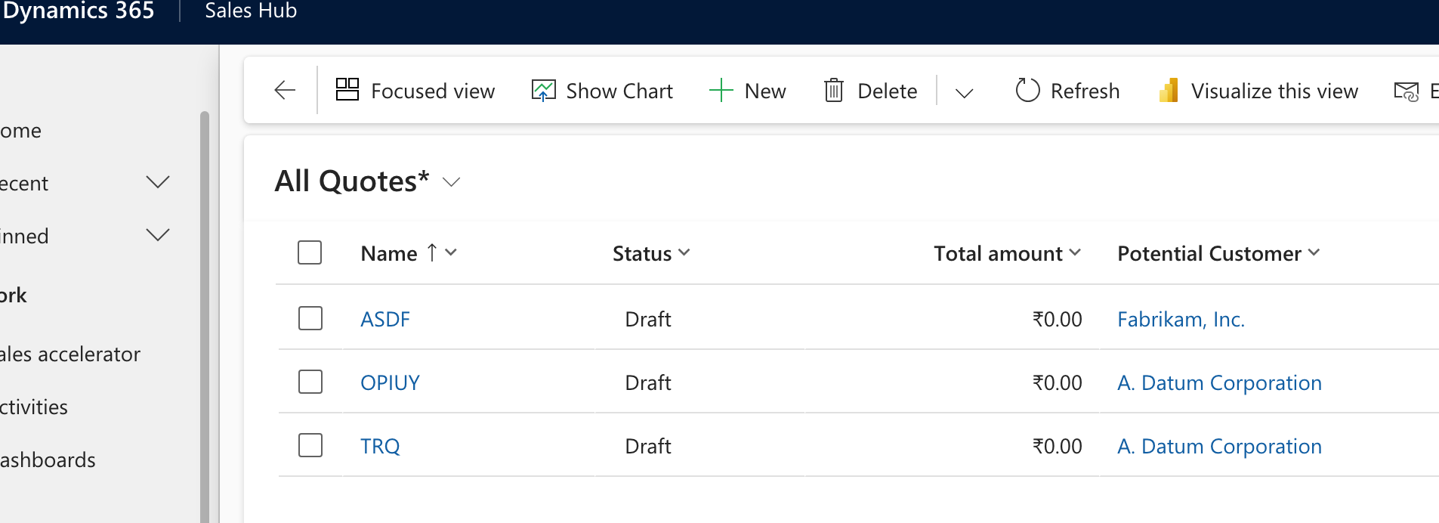Open the Delete split-button dropdown chevron
The height and width of the screenshot is (523, 1439).
tap(964, 93)
